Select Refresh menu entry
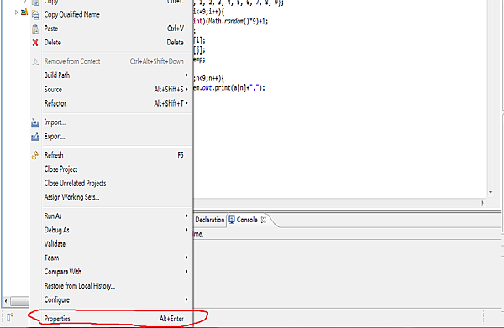 point(111,155)
